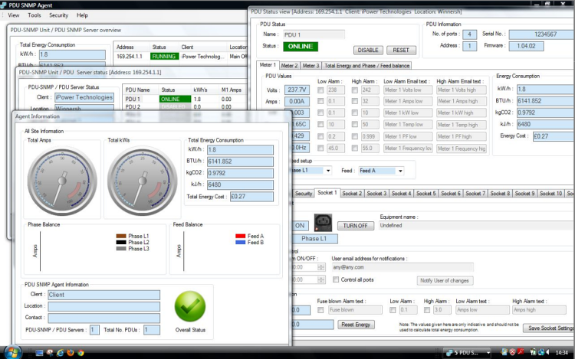This screenshot has width=575, height=359.
Task: Enable the Volts High Alarm checkbox
Action: (355, 90)
